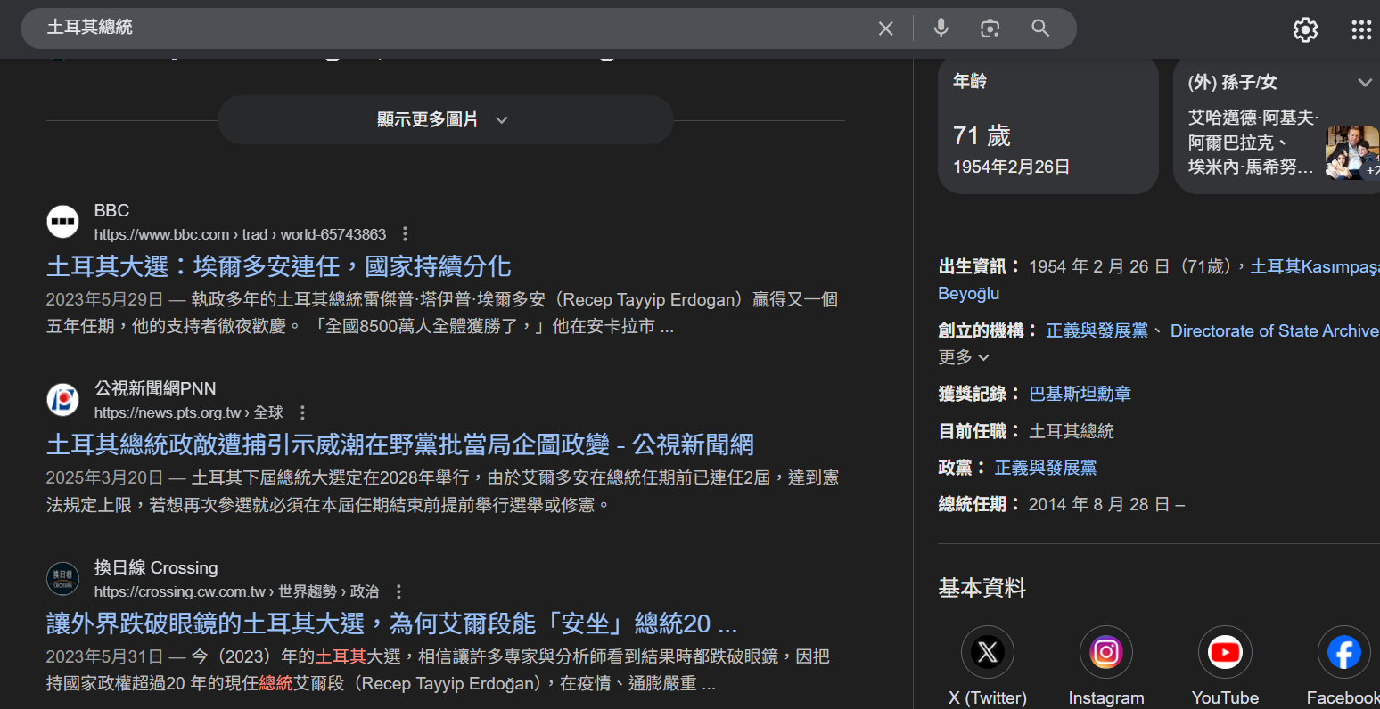Open the Facebook profile icon

tap(1343, 652)
